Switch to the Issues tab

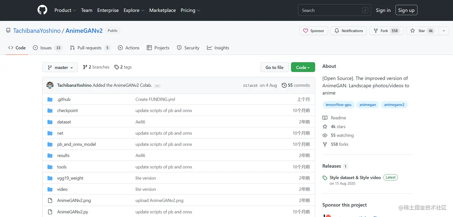pyautogui.click(x=47, y=48)
